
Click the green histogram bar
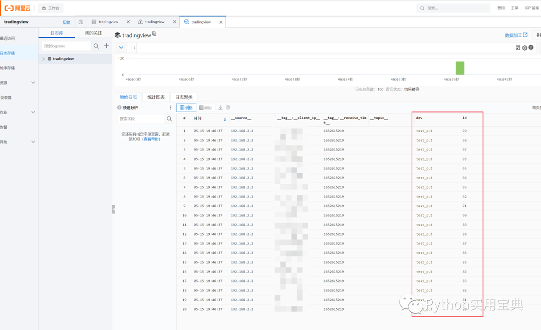click(460, 68)
